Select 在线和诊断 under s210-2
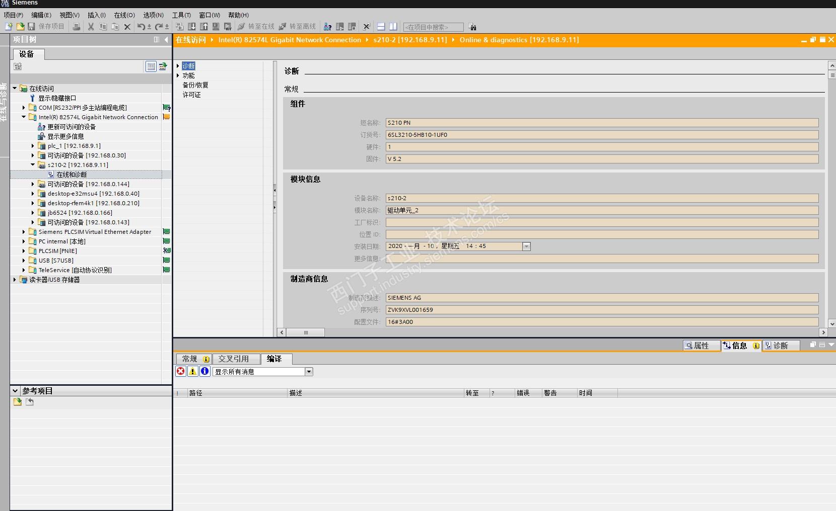The image size is (836, 511). point(72,175)
